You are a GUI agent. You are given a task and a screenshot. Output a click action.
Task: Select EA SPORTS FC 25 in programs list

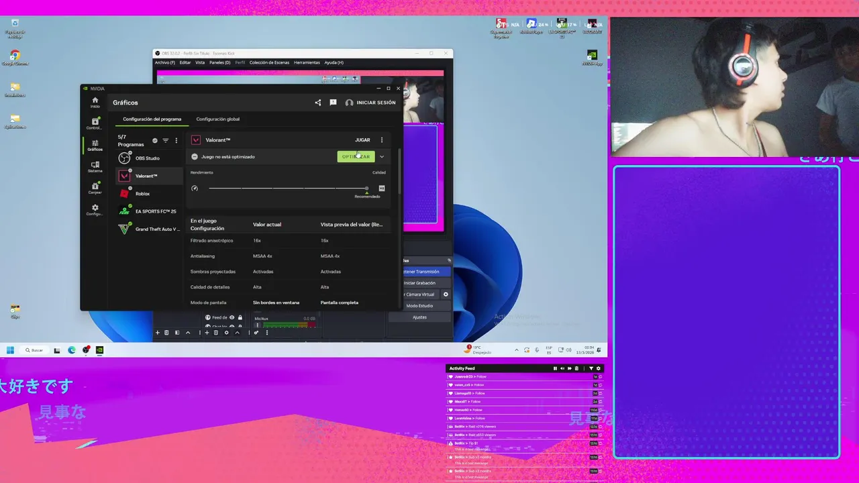tap(148, 211)
